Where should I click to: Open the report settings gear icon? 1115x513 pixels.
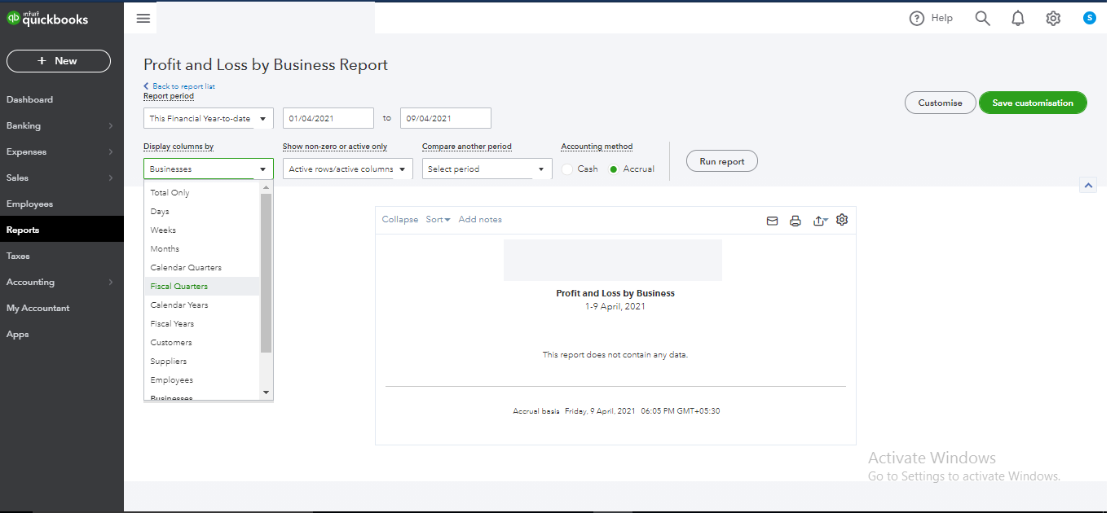(842, 220)
